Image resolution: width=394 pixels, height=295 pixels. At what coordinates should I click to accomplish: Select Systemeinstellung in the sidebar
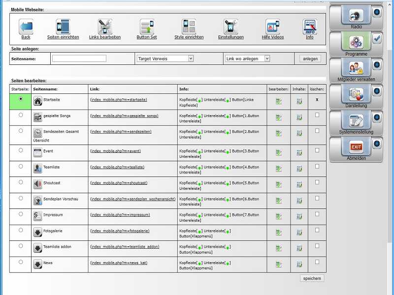coord(357,123)
